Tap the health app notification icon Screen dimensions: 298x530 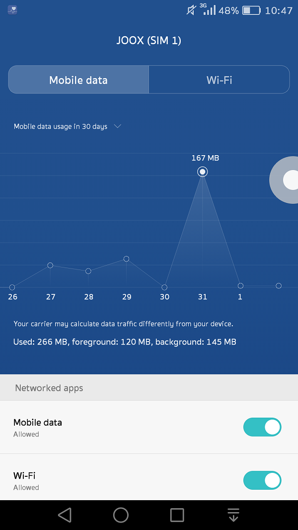(x=12, y=10)
